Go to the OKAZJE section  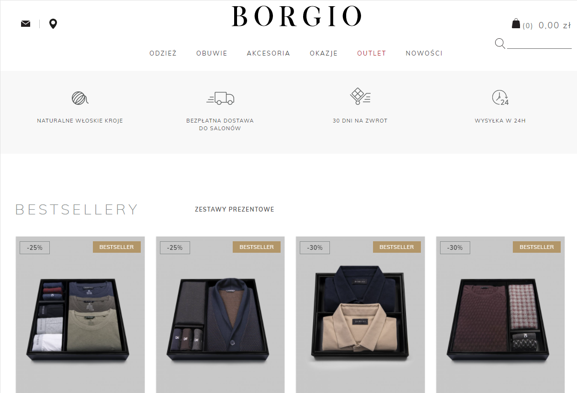[324, 53]
